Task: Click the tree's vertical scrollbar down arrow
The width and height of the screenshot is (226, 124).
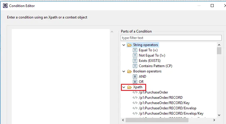Action: click(x=219, y=115)
